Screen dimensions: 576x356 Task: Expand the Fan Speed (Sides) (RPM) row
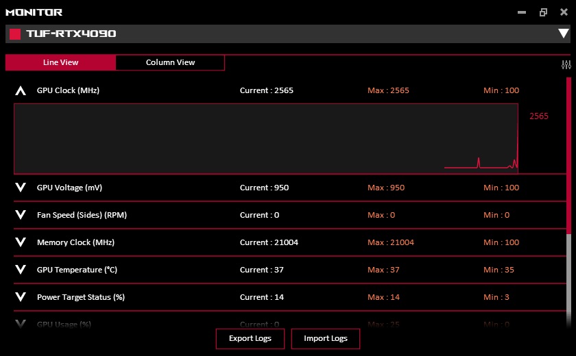pyautogui.click(x=21, y=215)
